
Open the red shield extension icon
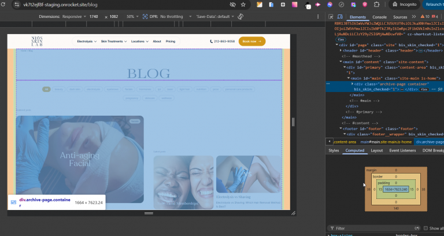click(x=365, y=5)
